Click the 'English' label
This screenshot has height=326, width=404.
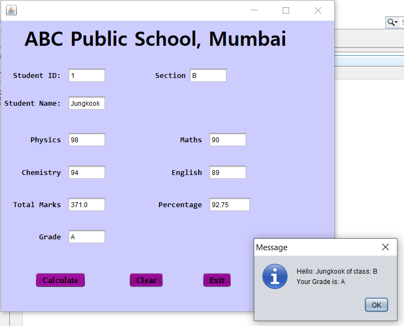[x=187, y=173]
